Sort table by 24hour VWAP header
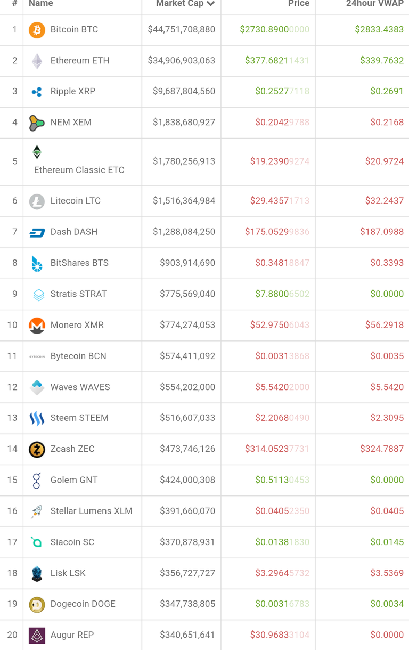 coord(374,4)
